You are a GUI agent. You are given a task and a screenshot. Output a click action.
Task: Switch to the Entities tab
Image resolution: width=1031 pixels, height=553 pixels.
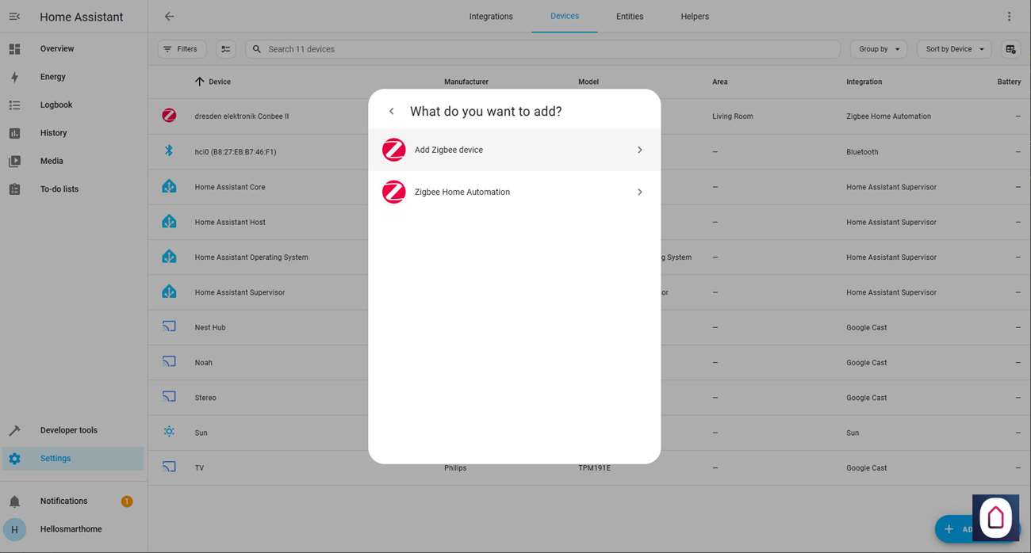[630, 17]
